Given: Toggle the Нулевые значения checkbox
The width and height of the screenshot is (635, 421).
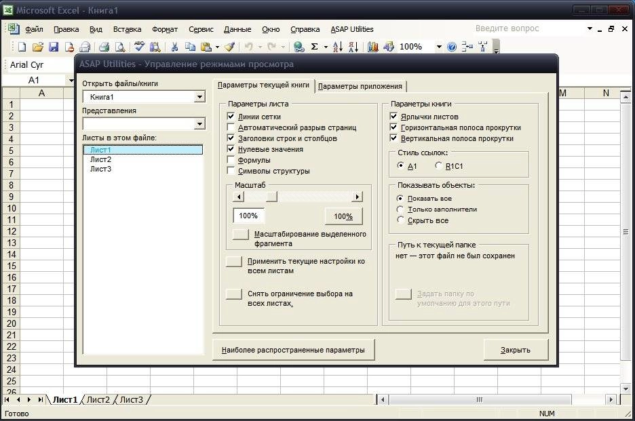Looking at the screenshot, I should click(231, 149).
